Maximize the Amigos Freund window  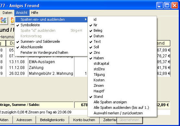pyautogui.click(x=167, y=6)
